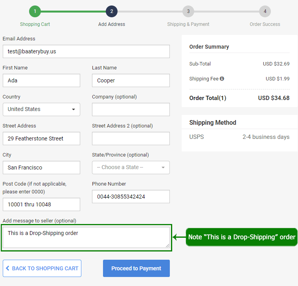This screenshot has width=298, height=286.
Task: Click the Street Address field
Action: click(41, 138)
